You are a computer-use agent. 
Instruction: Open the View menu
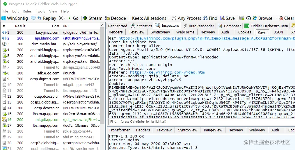pos(53,11)
